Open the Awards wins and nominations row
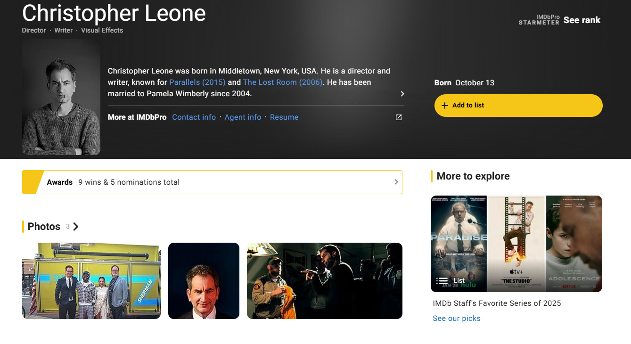The width and height of the screenshot is (631, 344). [212, 182]
